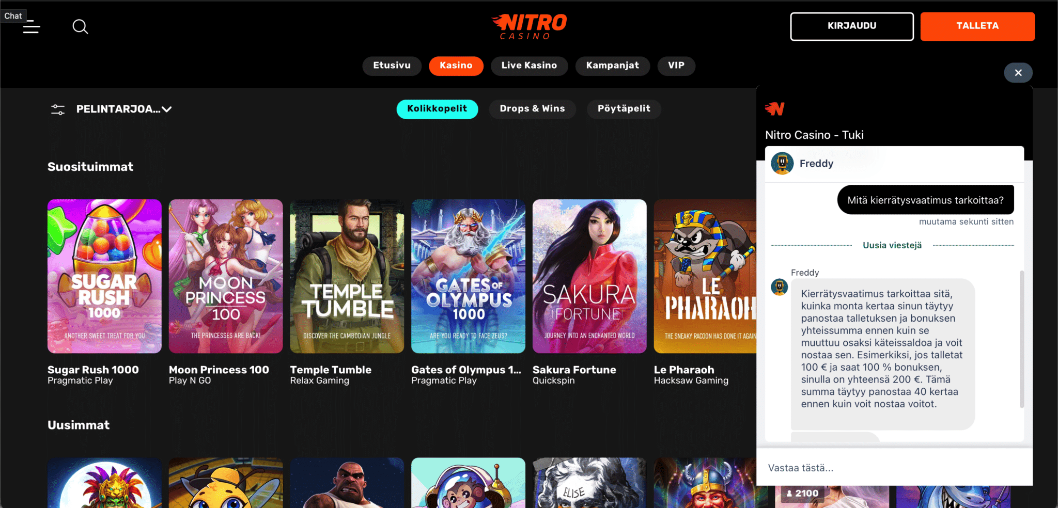The height and width of the screenshot is (508, 1058).
Task: Open the hamburger menu icon
Action: click(x=32, y=26)
